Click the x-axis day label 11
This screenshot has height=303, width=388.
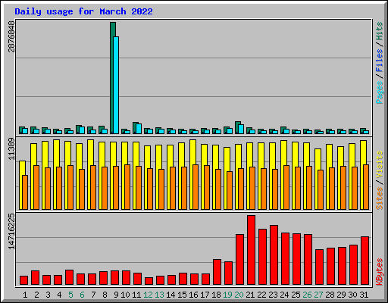[136, 295]
